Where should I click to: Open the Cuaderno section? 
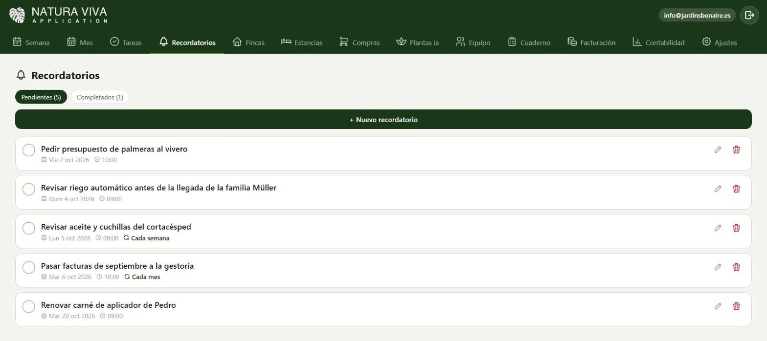pos(529,43)
